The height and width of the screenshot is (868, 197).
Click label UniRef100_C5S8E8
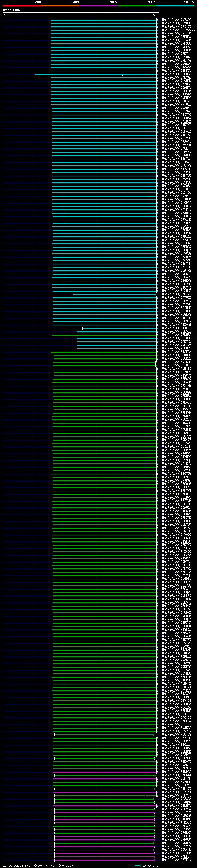[177, 389]
